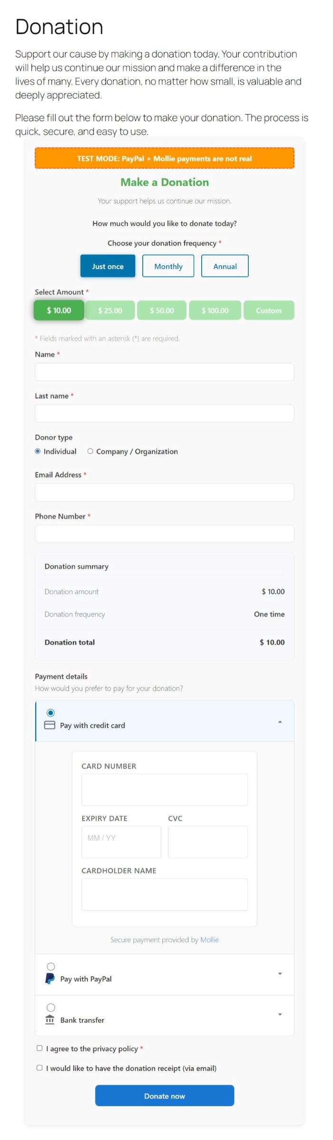Select the 'Pay with PayPal' radio button

pos(50,966)
